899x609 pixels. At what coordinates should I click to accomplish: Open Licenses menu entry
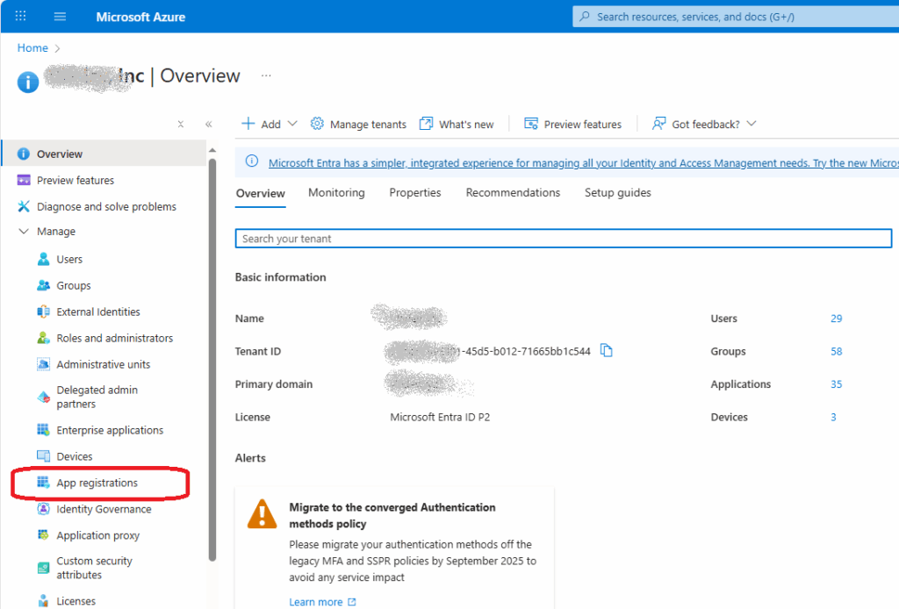click(x=76, y=601)
